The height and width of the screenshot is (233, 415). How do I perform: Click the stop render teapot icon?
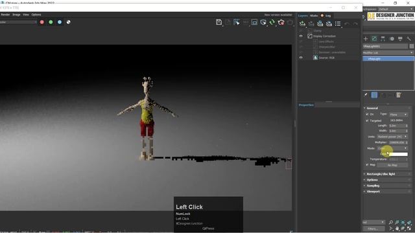pyautogui.click(x=281, y=22)
